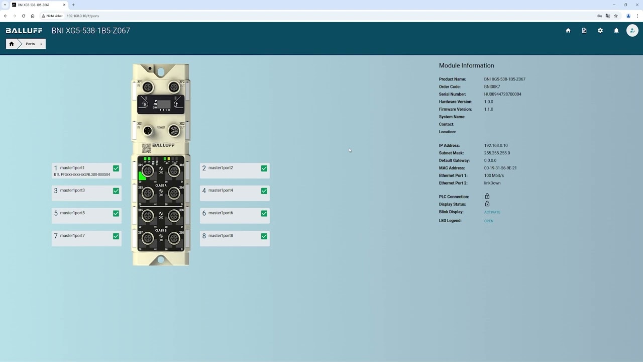This screenshot has width=643, height=362.
Task: Click Ethernet Port 1 value 100 Mbit/s
Action: [x=494, y=175]
